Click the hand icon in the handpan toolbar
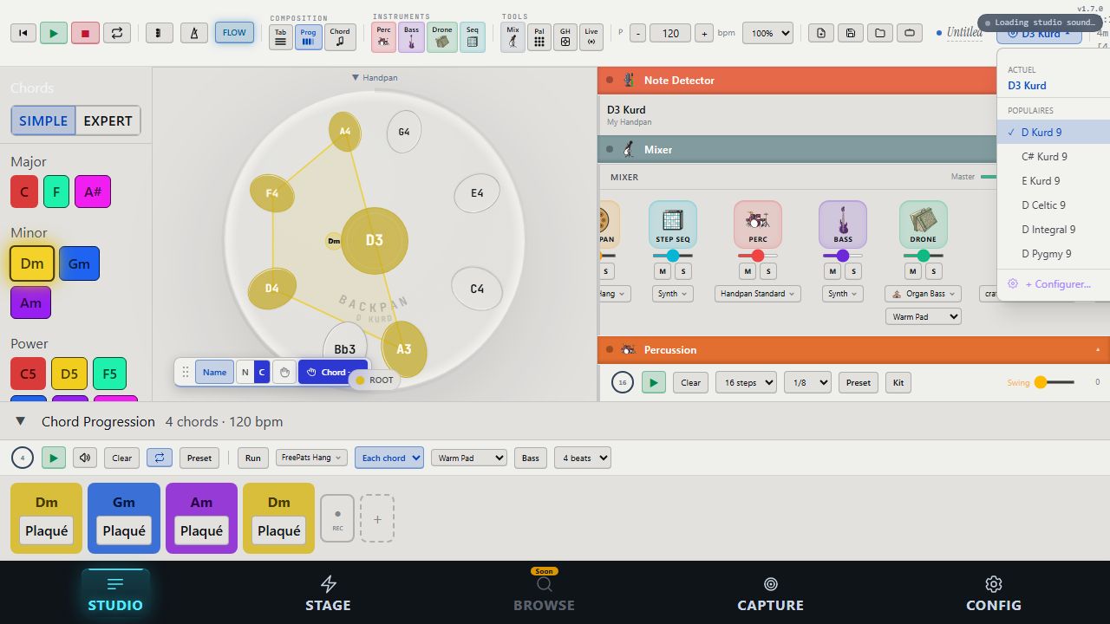This screenshot has height=624, width=1110. point(284,372)
